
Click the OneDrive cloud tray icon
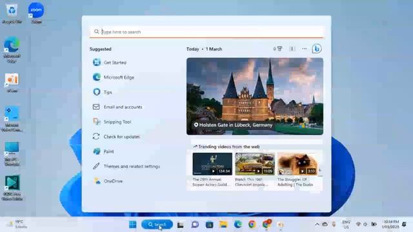325,224
